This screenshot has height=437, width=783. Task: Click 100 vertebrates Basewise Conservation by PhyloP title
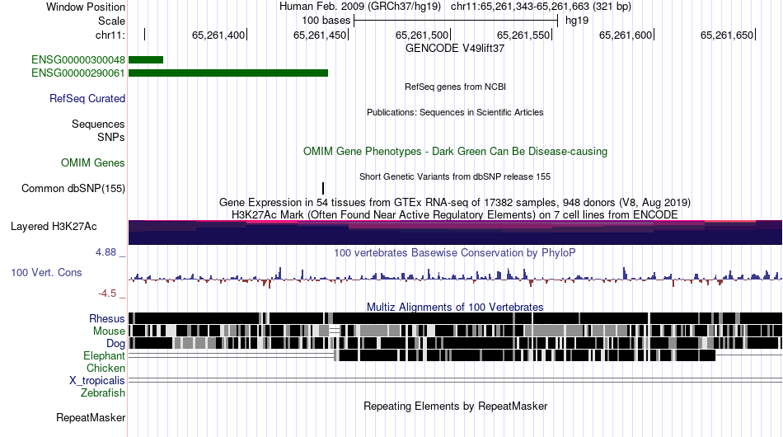pos(454,252)
